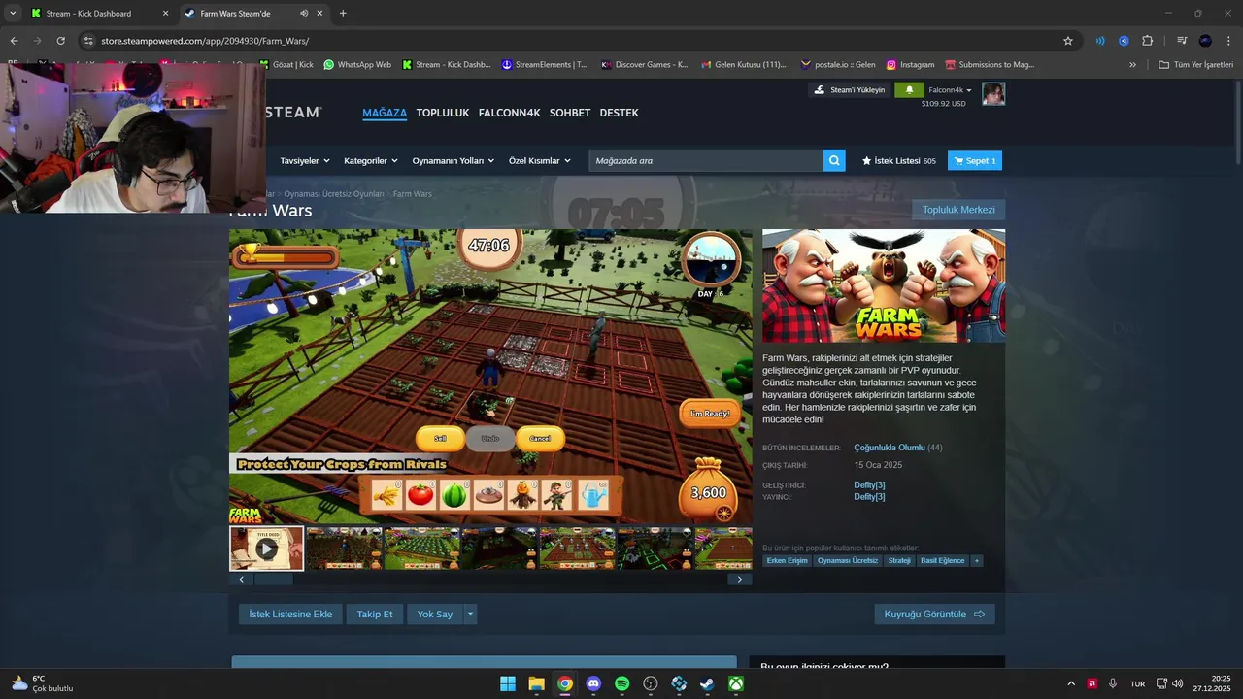Open the green Steam notification bell
The image size is (1243, 699).
pyautogui.click(x=909, y=90)
